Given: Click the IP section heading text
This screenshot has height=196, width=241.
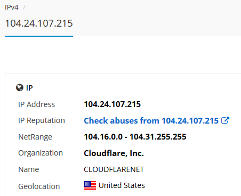Looking at the screenshot, I should [29, 88].
